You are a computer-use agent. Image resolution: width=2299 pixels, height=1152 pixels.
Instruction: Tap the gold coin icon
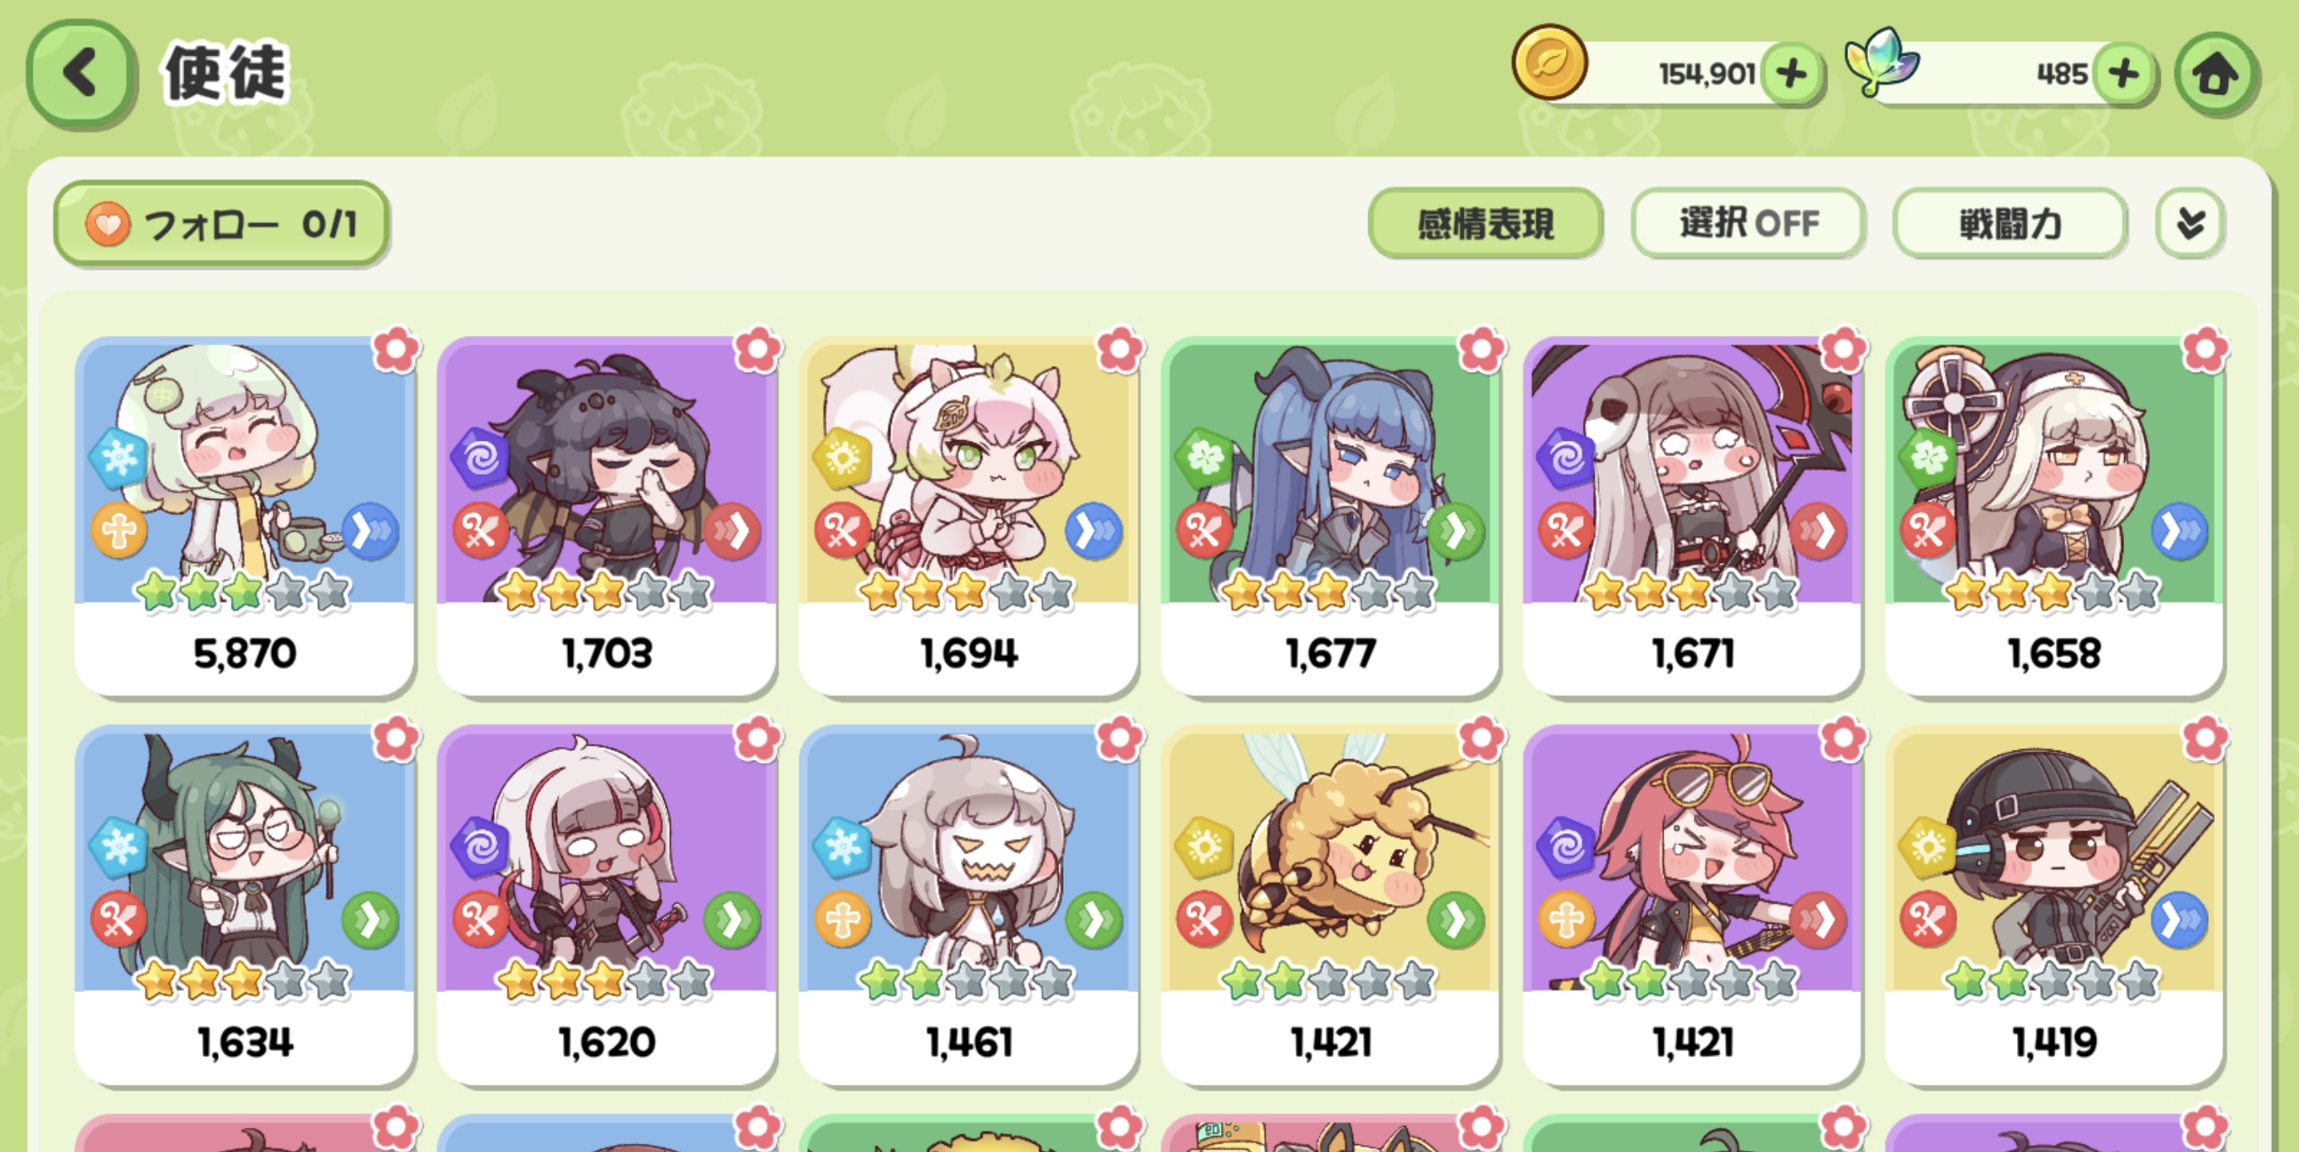[x=1549, y=62]
